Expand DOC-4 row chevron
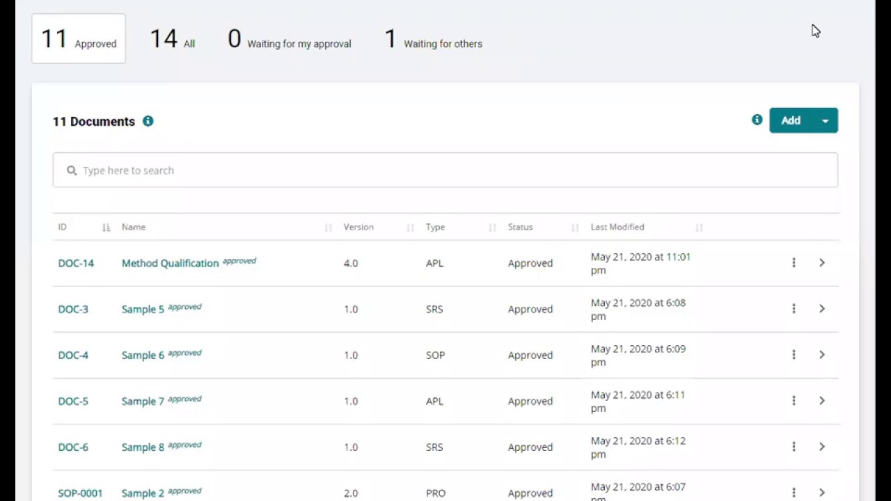This screenshot has width=891, height=501. tap(822, 355)
